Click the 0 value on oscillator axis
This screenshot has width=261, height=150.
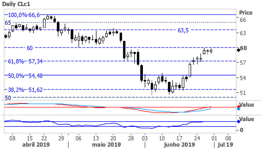pos(242,130)
